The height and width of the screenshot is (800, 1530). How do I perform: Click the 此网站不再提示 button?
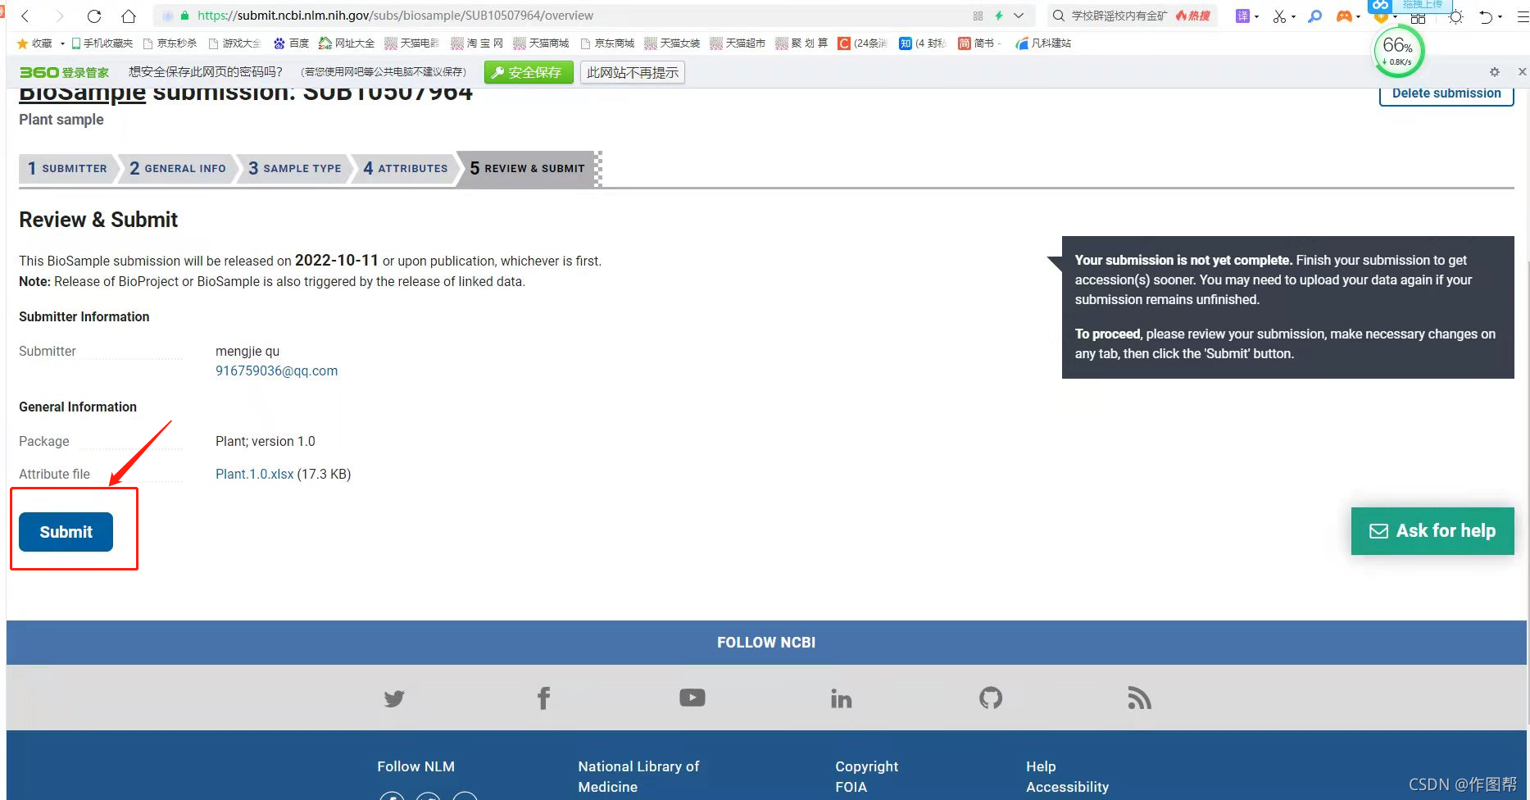click(x=632, y=73)
